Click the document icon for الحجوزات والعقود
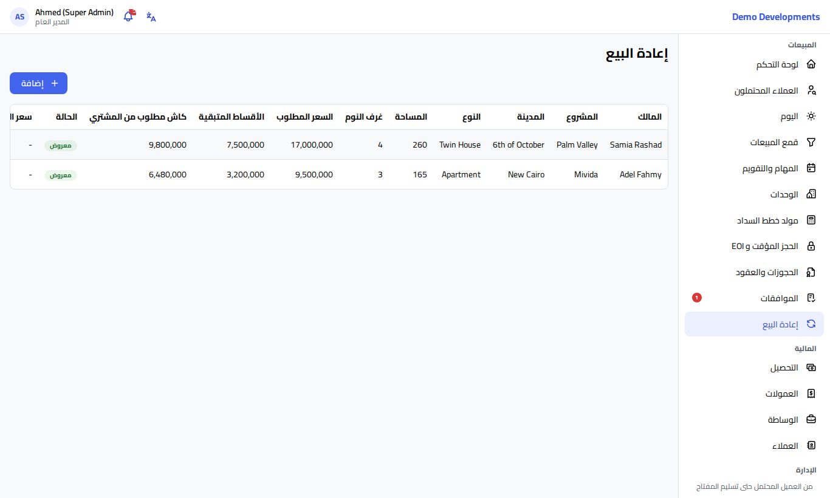Viewport: 830px width, 498px height. [811, 272]
